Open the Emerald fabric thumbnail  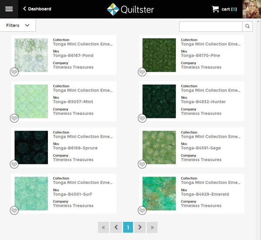point(159,193)
